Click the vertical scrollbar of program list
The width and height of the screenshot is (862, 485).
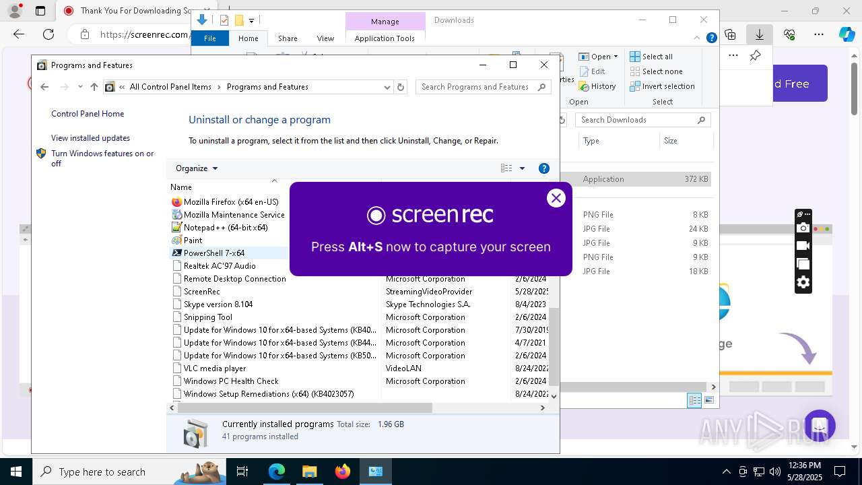click(x=554, y=347)
